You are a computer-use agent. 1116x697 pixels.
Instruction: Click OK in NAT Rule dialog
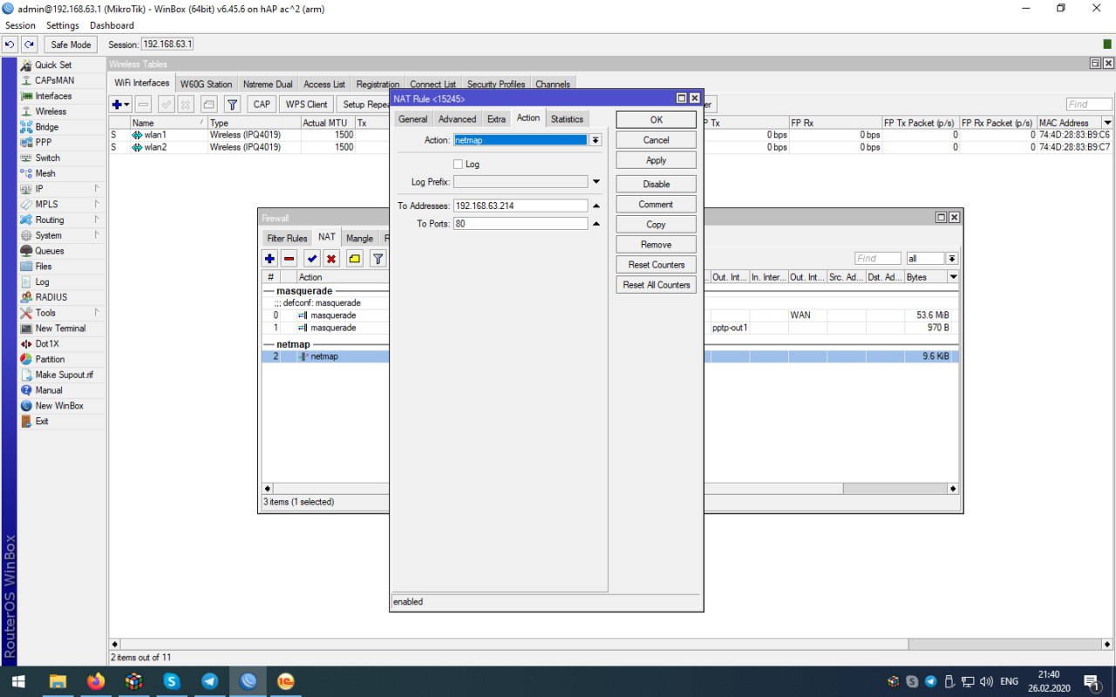click(657, 120)
